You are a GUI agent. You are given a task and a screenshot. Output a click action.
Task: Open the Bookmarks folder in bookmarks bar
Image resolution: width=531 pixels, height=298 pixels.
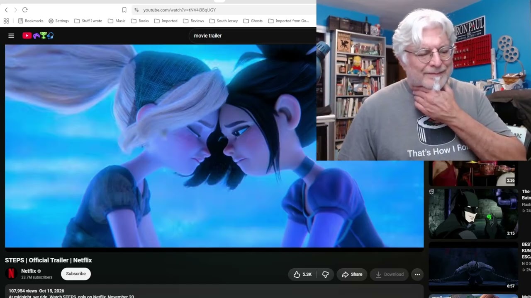[31, 21]
